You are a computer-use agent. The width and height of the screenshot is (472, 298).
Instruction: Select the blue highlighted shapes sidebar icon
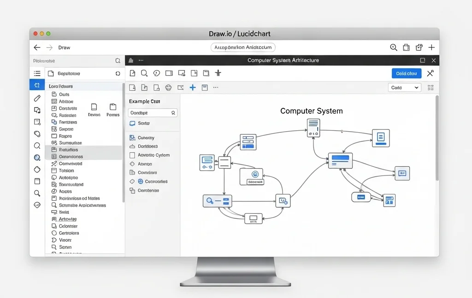pos(37,85)
